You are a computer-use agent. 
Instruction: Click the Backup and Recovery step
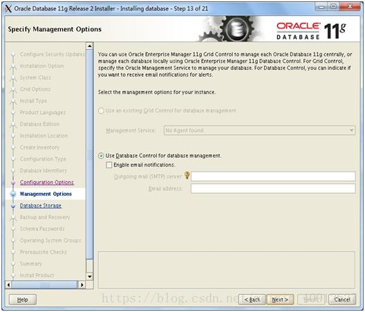coord(45,217)
